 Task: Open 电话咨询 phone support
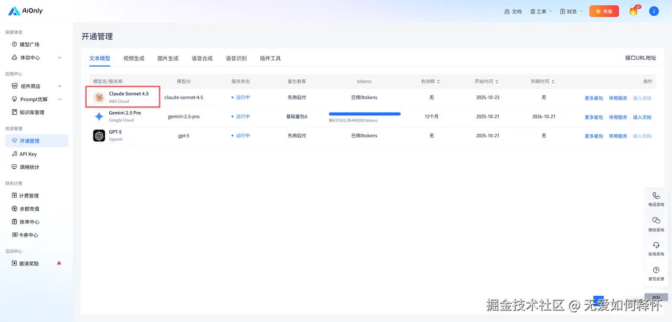pos(656,199)
